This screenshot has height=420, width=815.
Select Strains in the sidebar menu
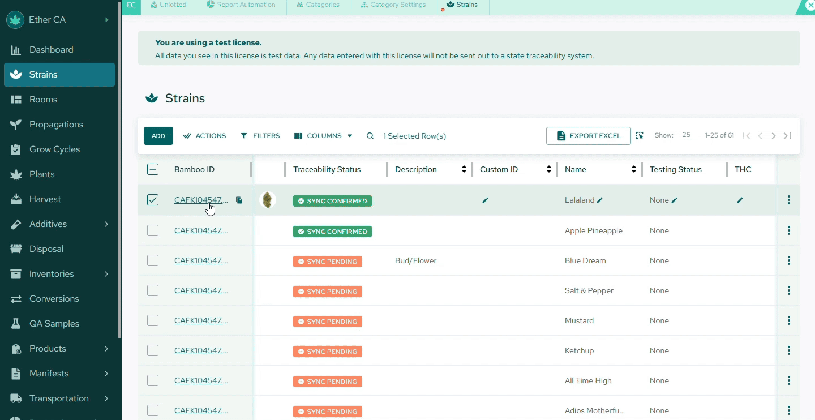tap(59, 75)
